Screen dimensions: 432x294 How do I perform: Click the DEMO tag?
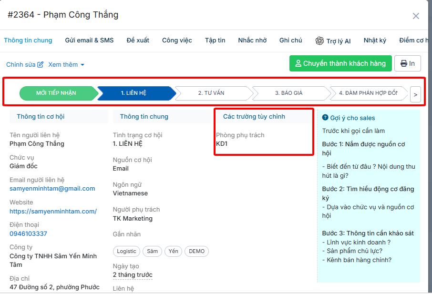tap(197, 251)
